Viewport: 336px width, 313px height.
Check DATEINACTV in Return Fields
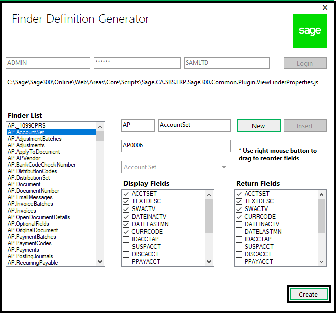[239, 224]
